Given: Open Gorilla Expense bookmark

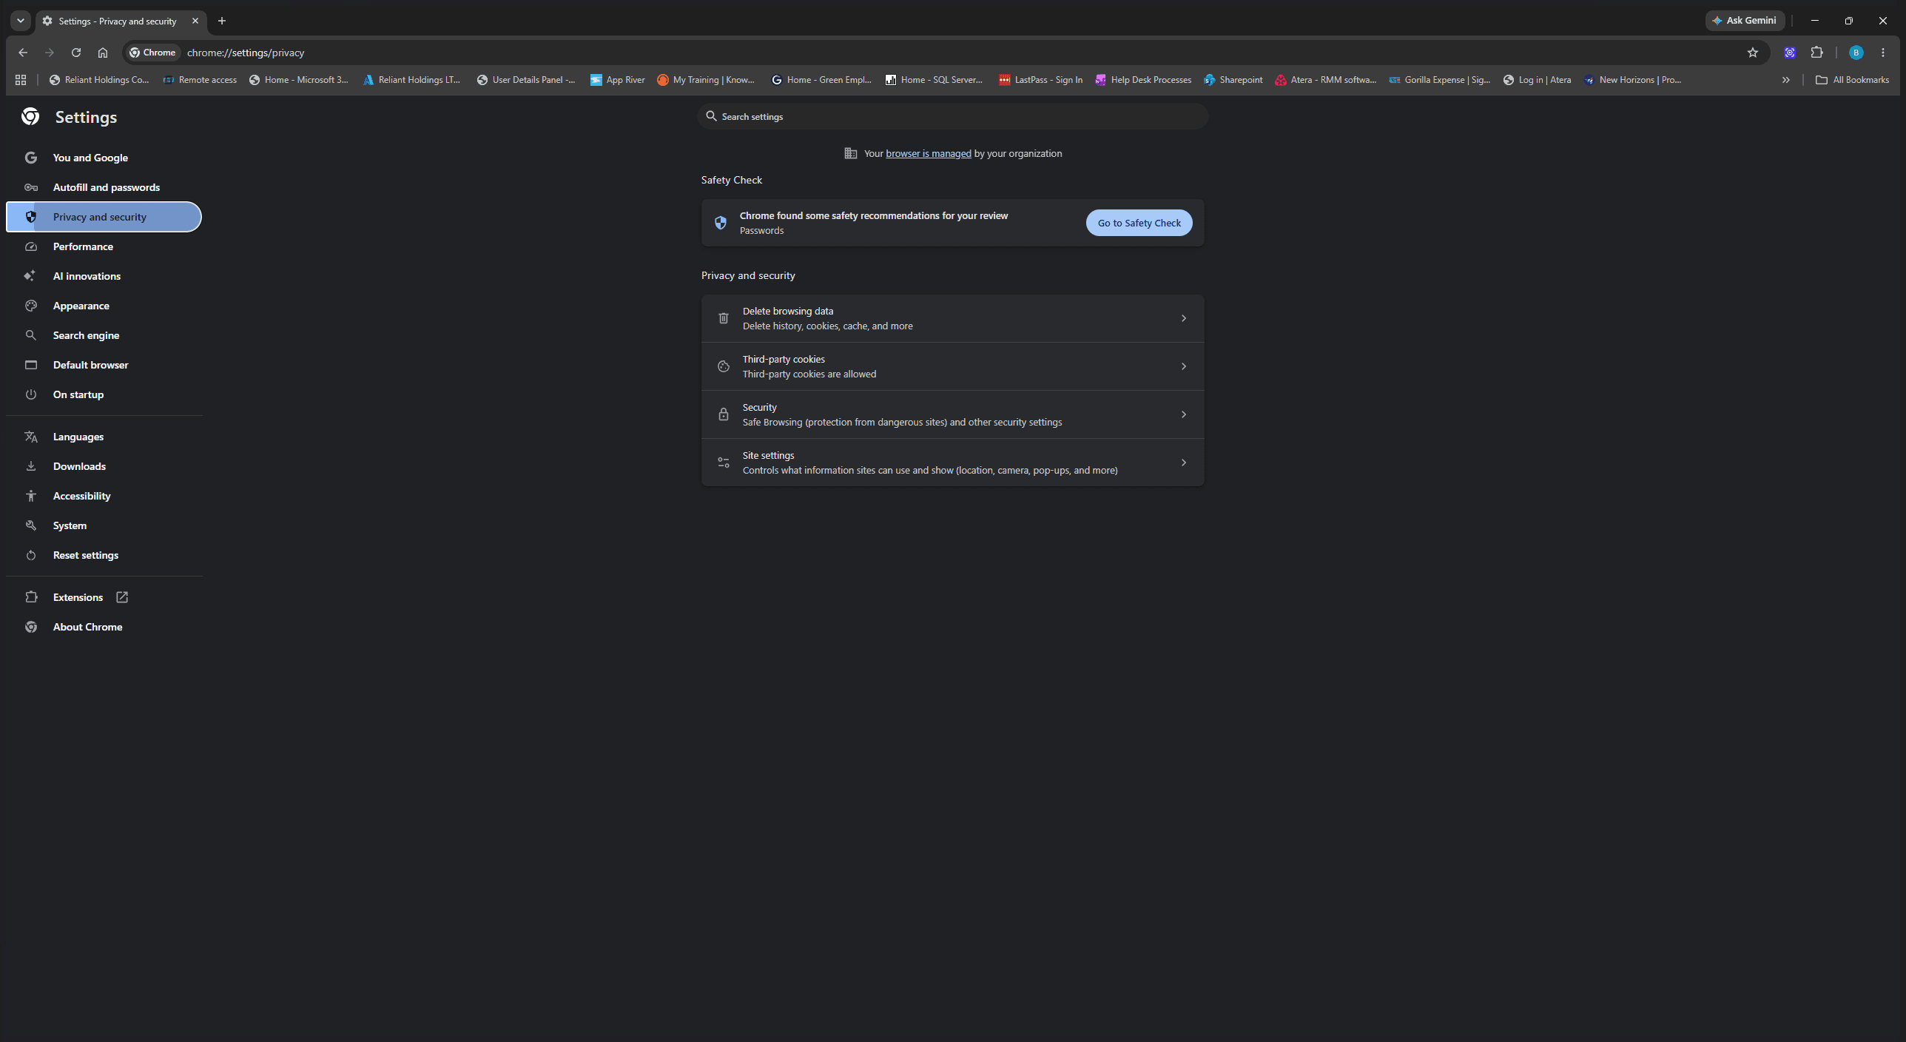Looking at the screenshot, I should (x=1440, y=80).
